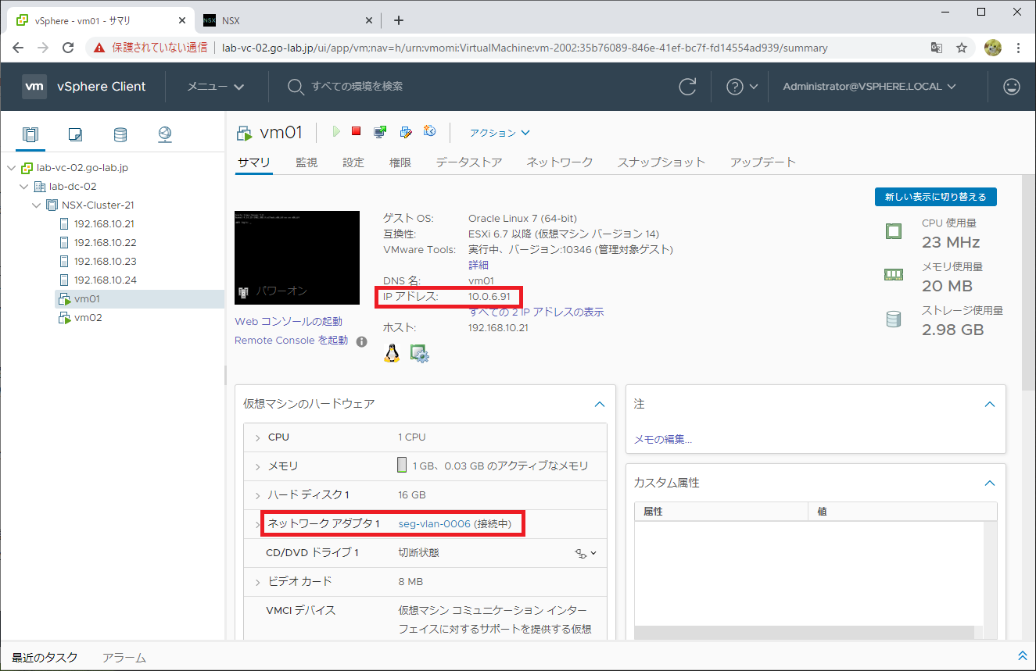
Task: Click すべての 2 IP アドレスの表示 link
Action: click(x=536, y=312)
